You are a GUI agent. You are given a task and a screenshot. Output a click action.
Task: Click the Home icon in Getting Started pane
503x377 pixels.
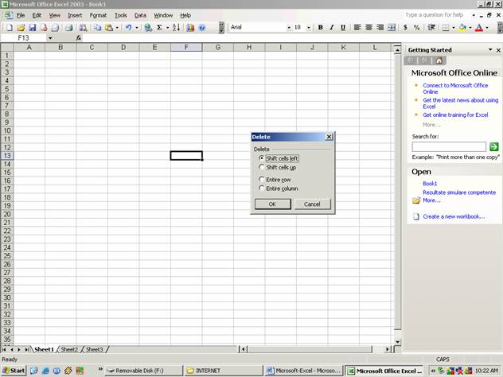point(439,60)
